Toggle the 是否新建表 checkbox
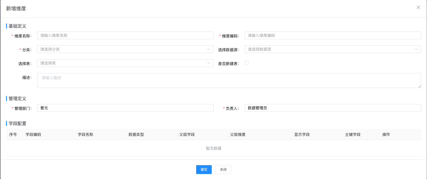The image size is (427, 179). 247,63
